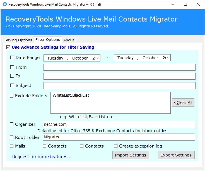Open the About tab
Image resolution: width=205 pixels, height=171 pixels.
click(x=69, y=40)
